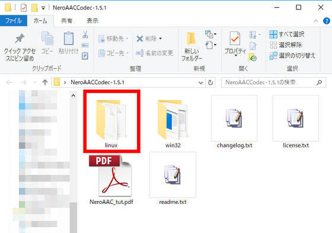
Task: Expand the Properties dropdown arrow
Action: [236, 56]
